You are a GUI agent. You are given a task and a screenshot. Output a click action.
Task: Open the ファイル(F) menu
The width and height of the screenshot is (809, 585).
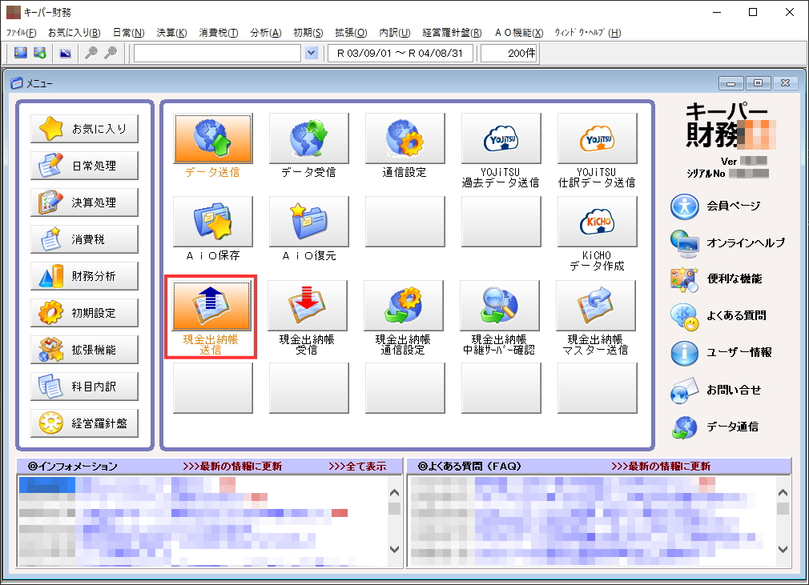pyautogui.click(x=21, y=33)
